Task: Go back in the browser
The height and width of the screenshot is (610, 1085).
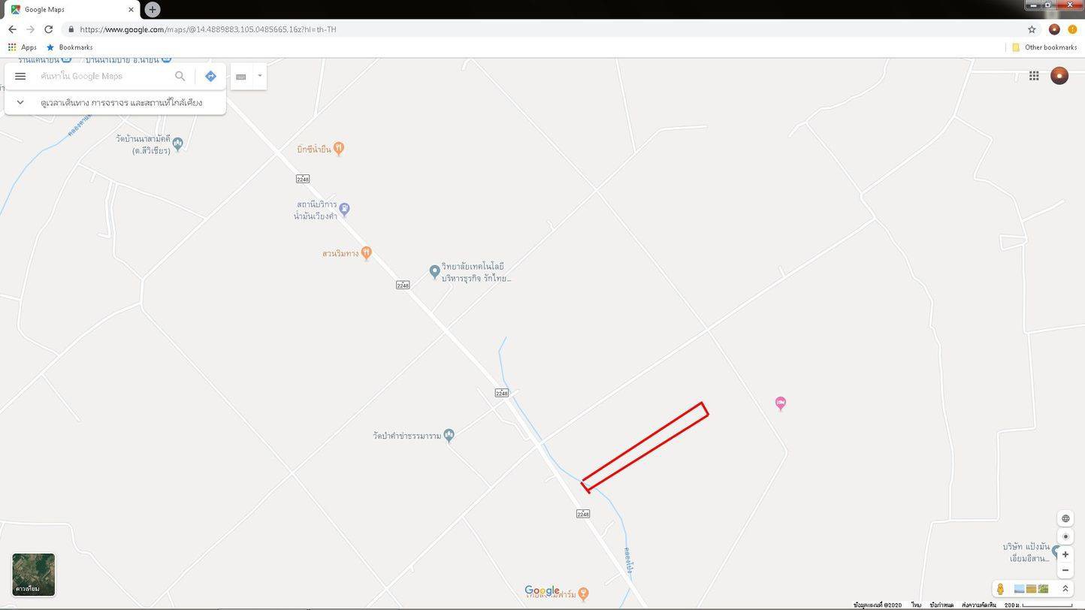Action: [x=12, y=29]
